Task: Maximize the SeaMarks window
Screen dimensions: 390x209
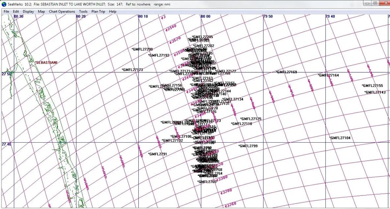Action: pos(375,3)
